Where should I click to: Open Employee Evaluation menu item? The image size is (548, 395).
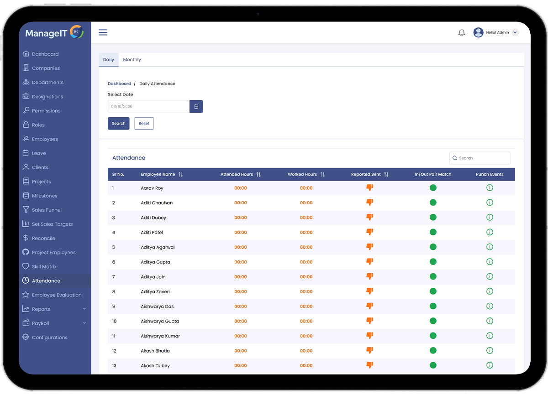pyautogui.click(x=55, y=295)
